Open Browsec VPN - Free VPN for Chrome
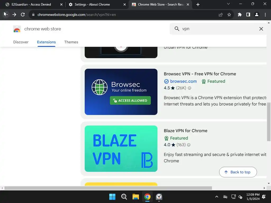 (200, 74)
